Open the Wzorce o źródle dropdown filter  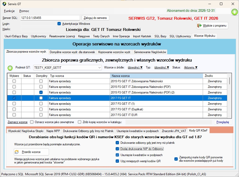click(135, 67)
